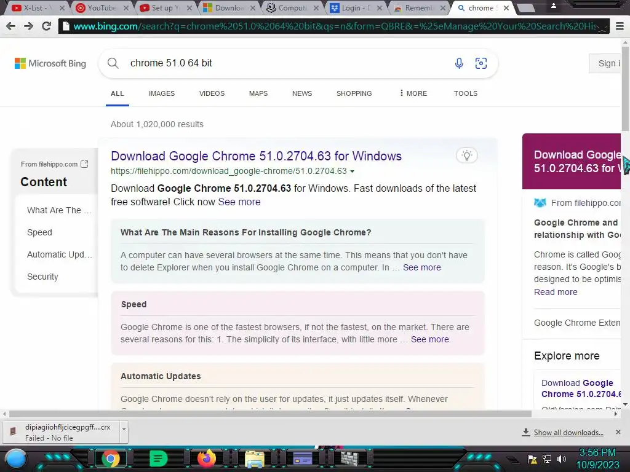Screen dimensions: 630x472
Task: Start voice search with the microphone icon
Action: pos(459,63)
